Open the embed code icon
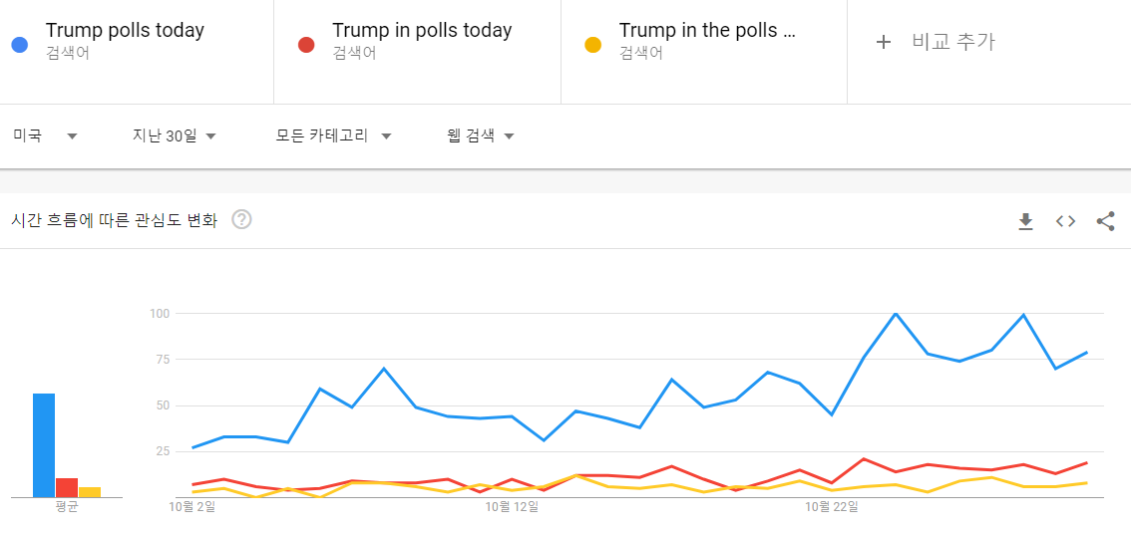The image size is (1131, 536). click(x=1065, y=221)
